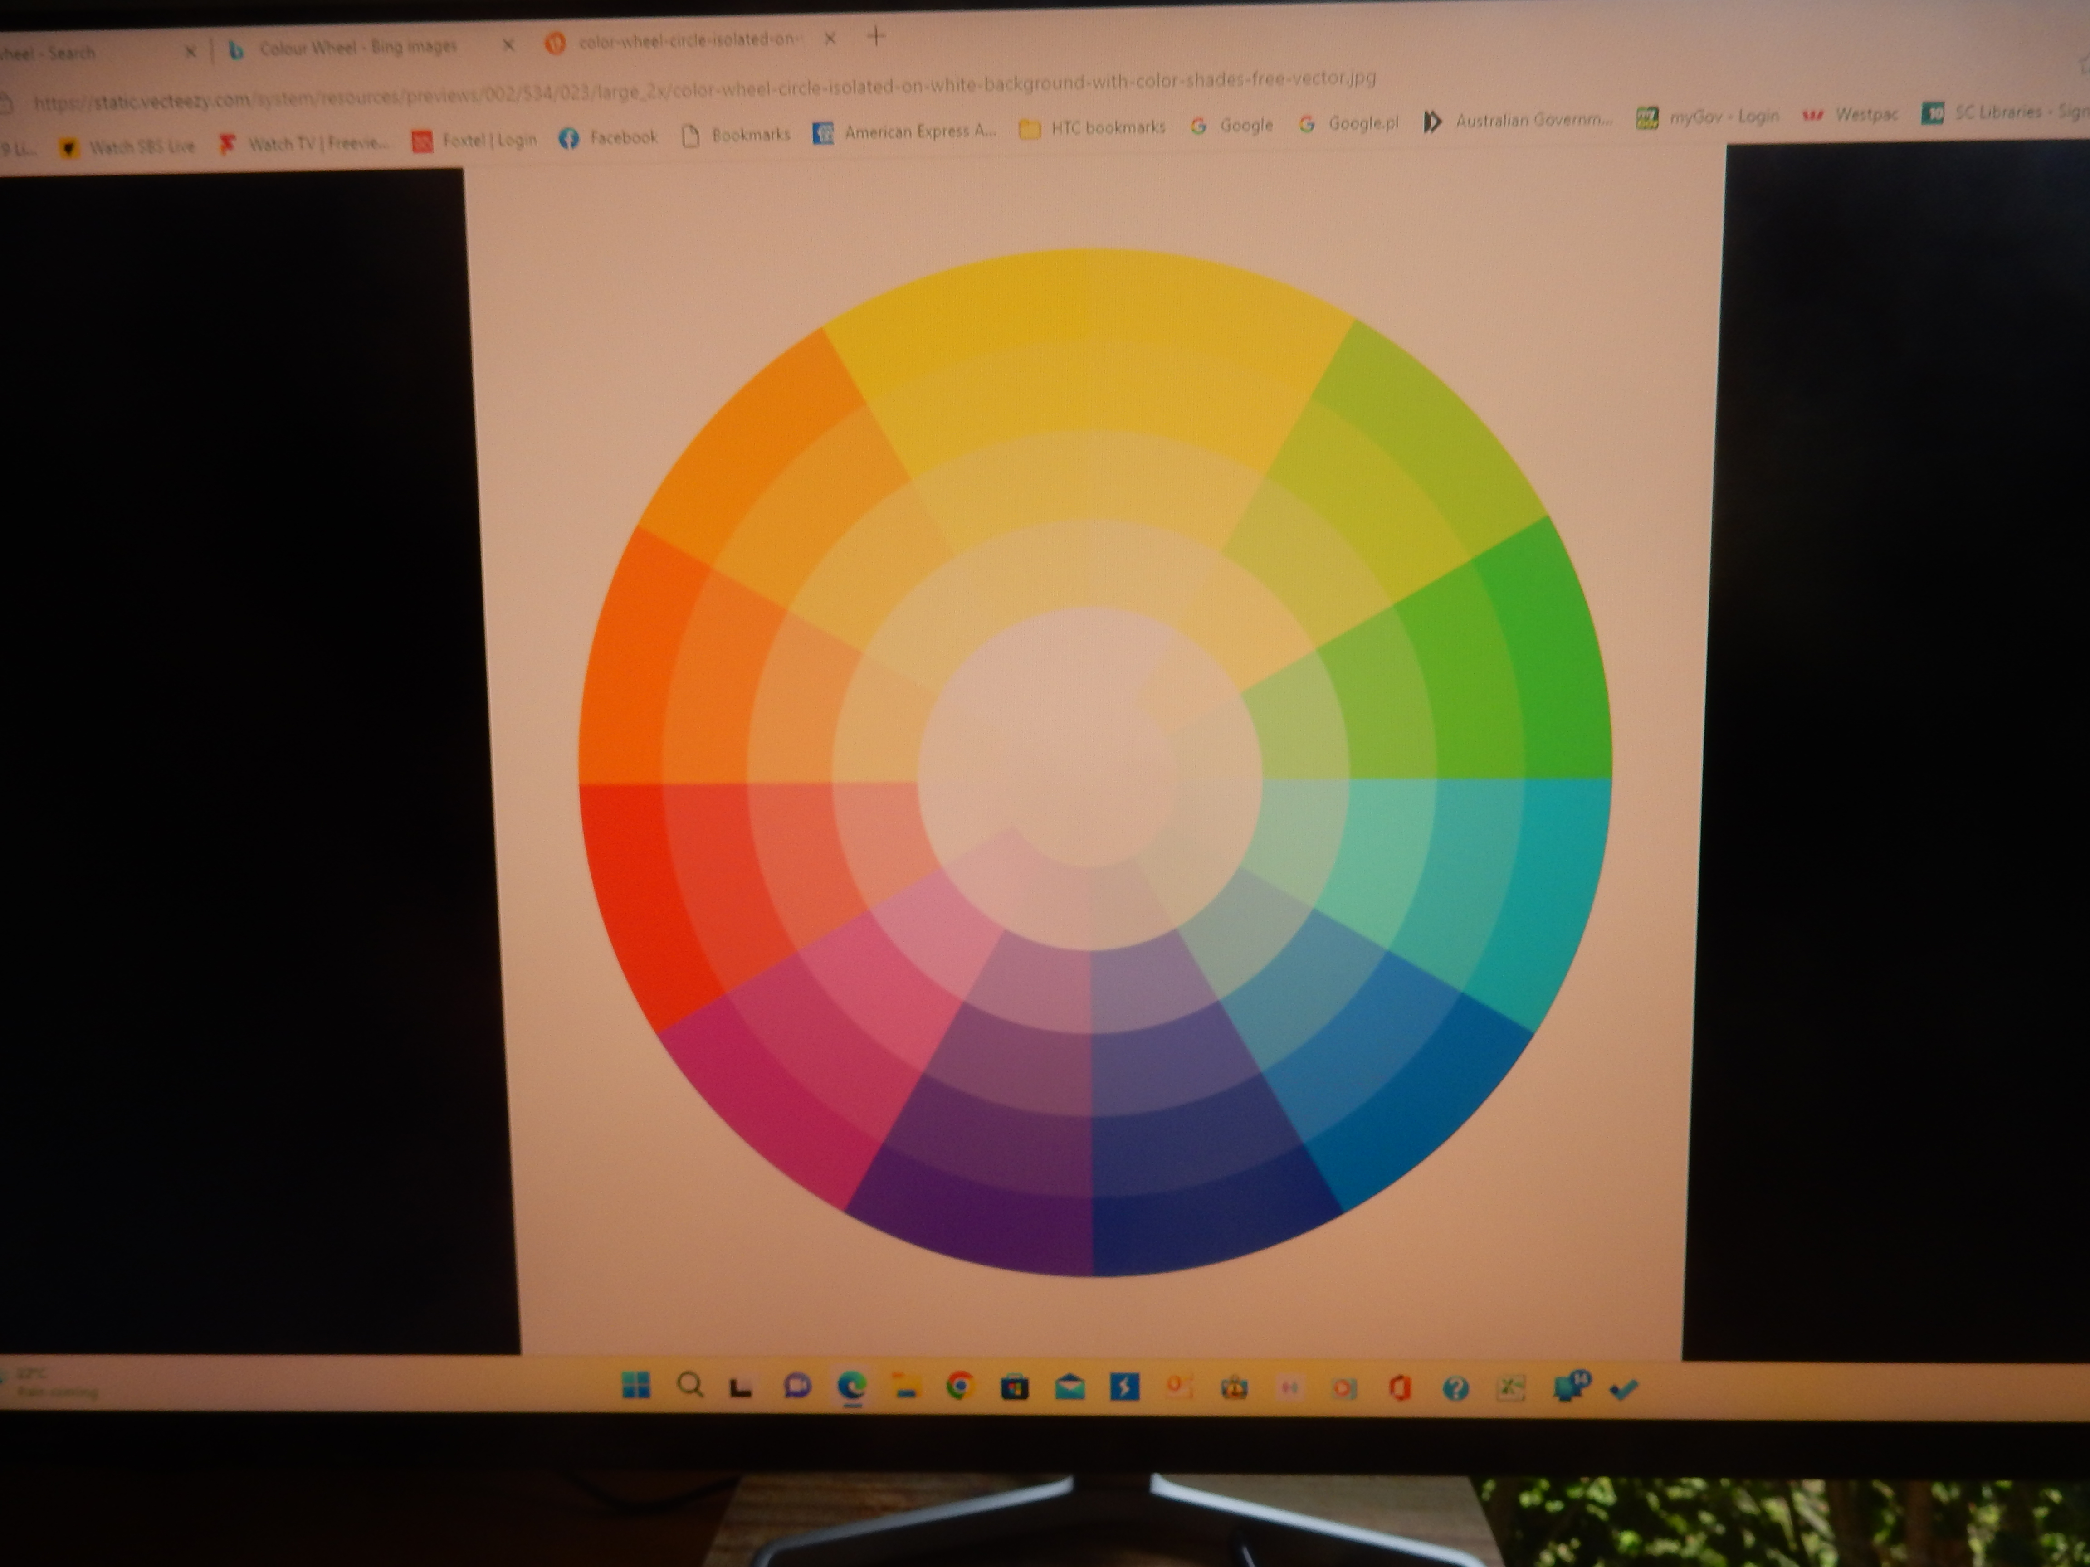Open the blue checkmark To Do icon
Image resolution: width=2090 pixels, height=1567 pixels.
pyautogui.click(x=1622, y=1388)
